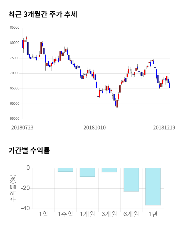Image resolution: width=178 pixels, height=225 pixels.
Task: Click the 70000 price axis label
Action: click(x=14, y=73)
